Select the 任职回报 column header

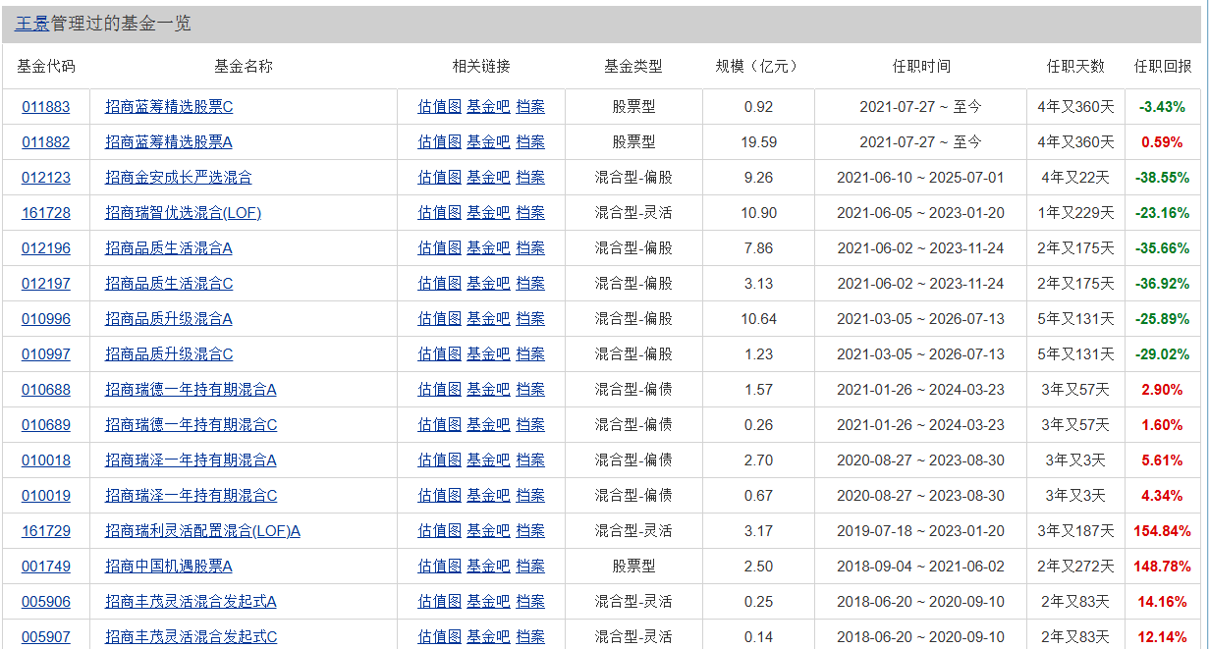tap(1163, 67)
